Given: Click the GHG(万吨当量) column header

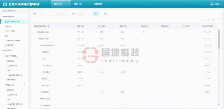Looking at the screenshot, I should (x=207, y=26).
